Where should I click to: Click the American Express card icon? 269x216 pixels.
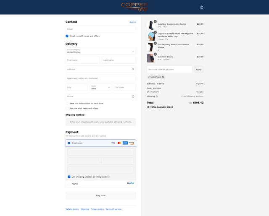point(125,143)
